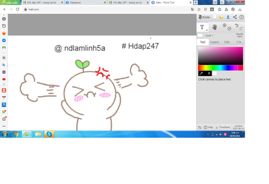This screenshot has height=184, width=269.
Task: Select the Text tab
Action: (203, 42)
